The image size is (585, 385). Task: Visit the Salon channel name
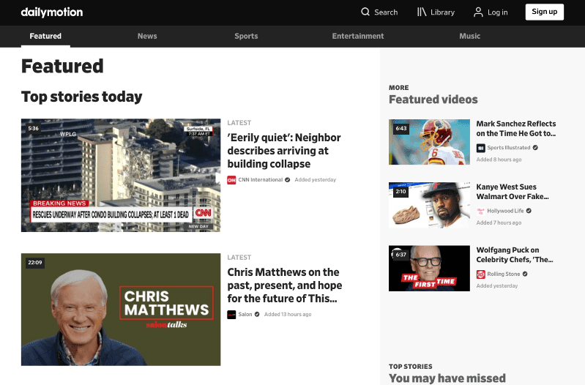(x=245, y=315)
